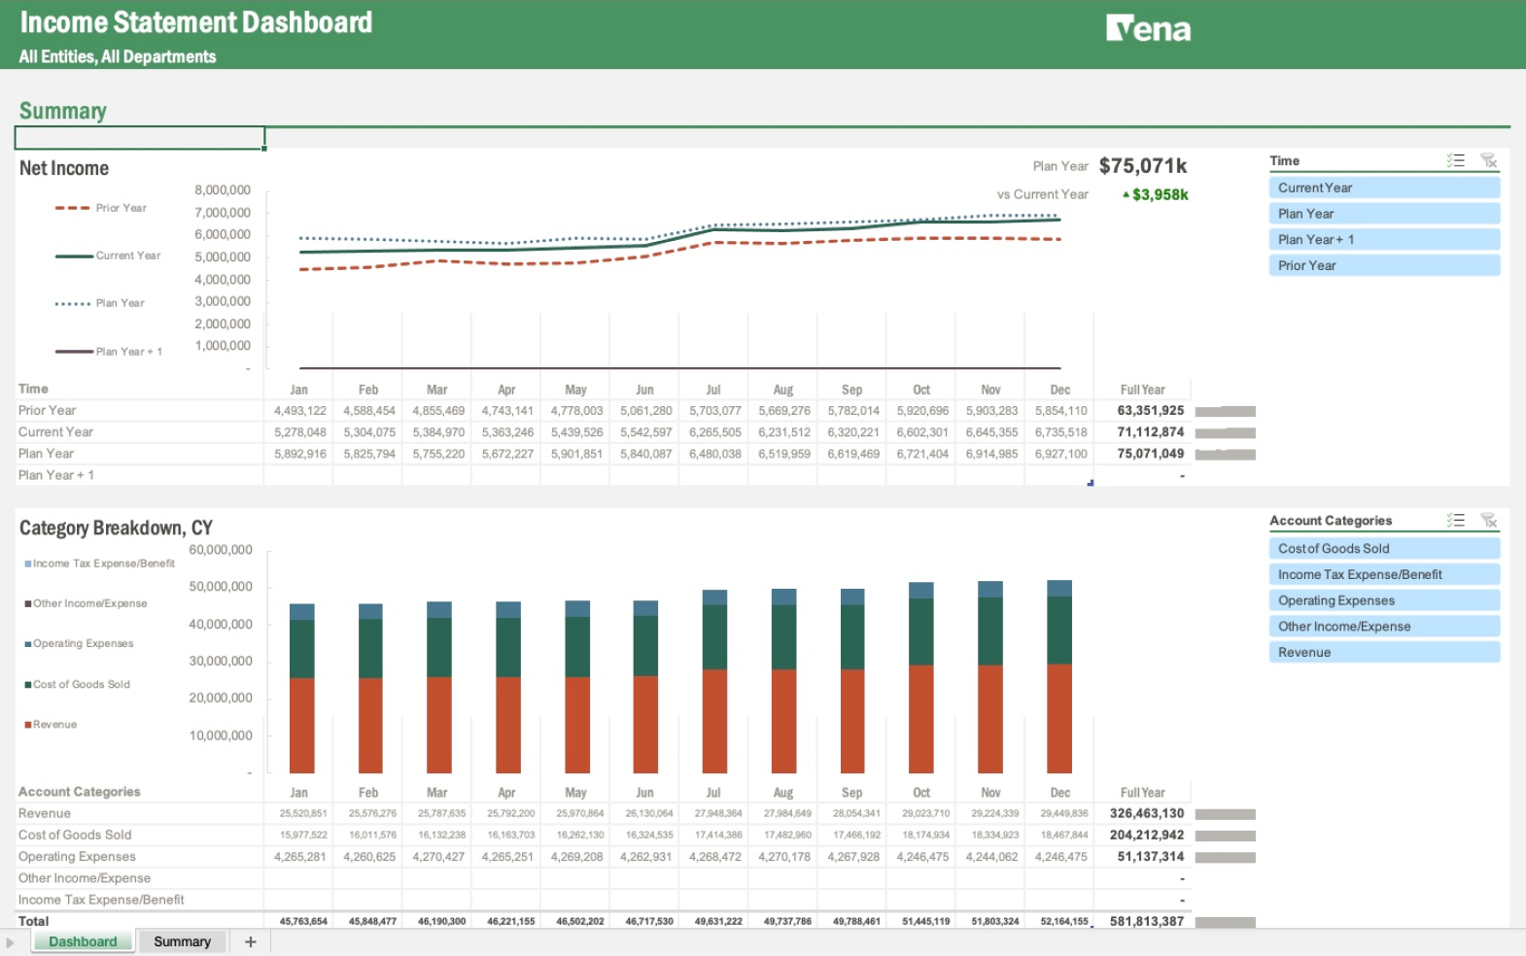Screen dimensions: 1526x956
Task: Enable multi-select in Account Categories slicer
Action: 1455,521
